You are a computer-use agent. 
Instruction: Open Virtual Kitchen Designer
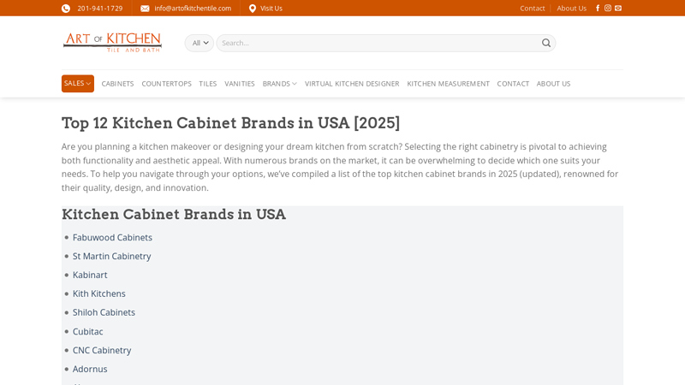(352, 83)
